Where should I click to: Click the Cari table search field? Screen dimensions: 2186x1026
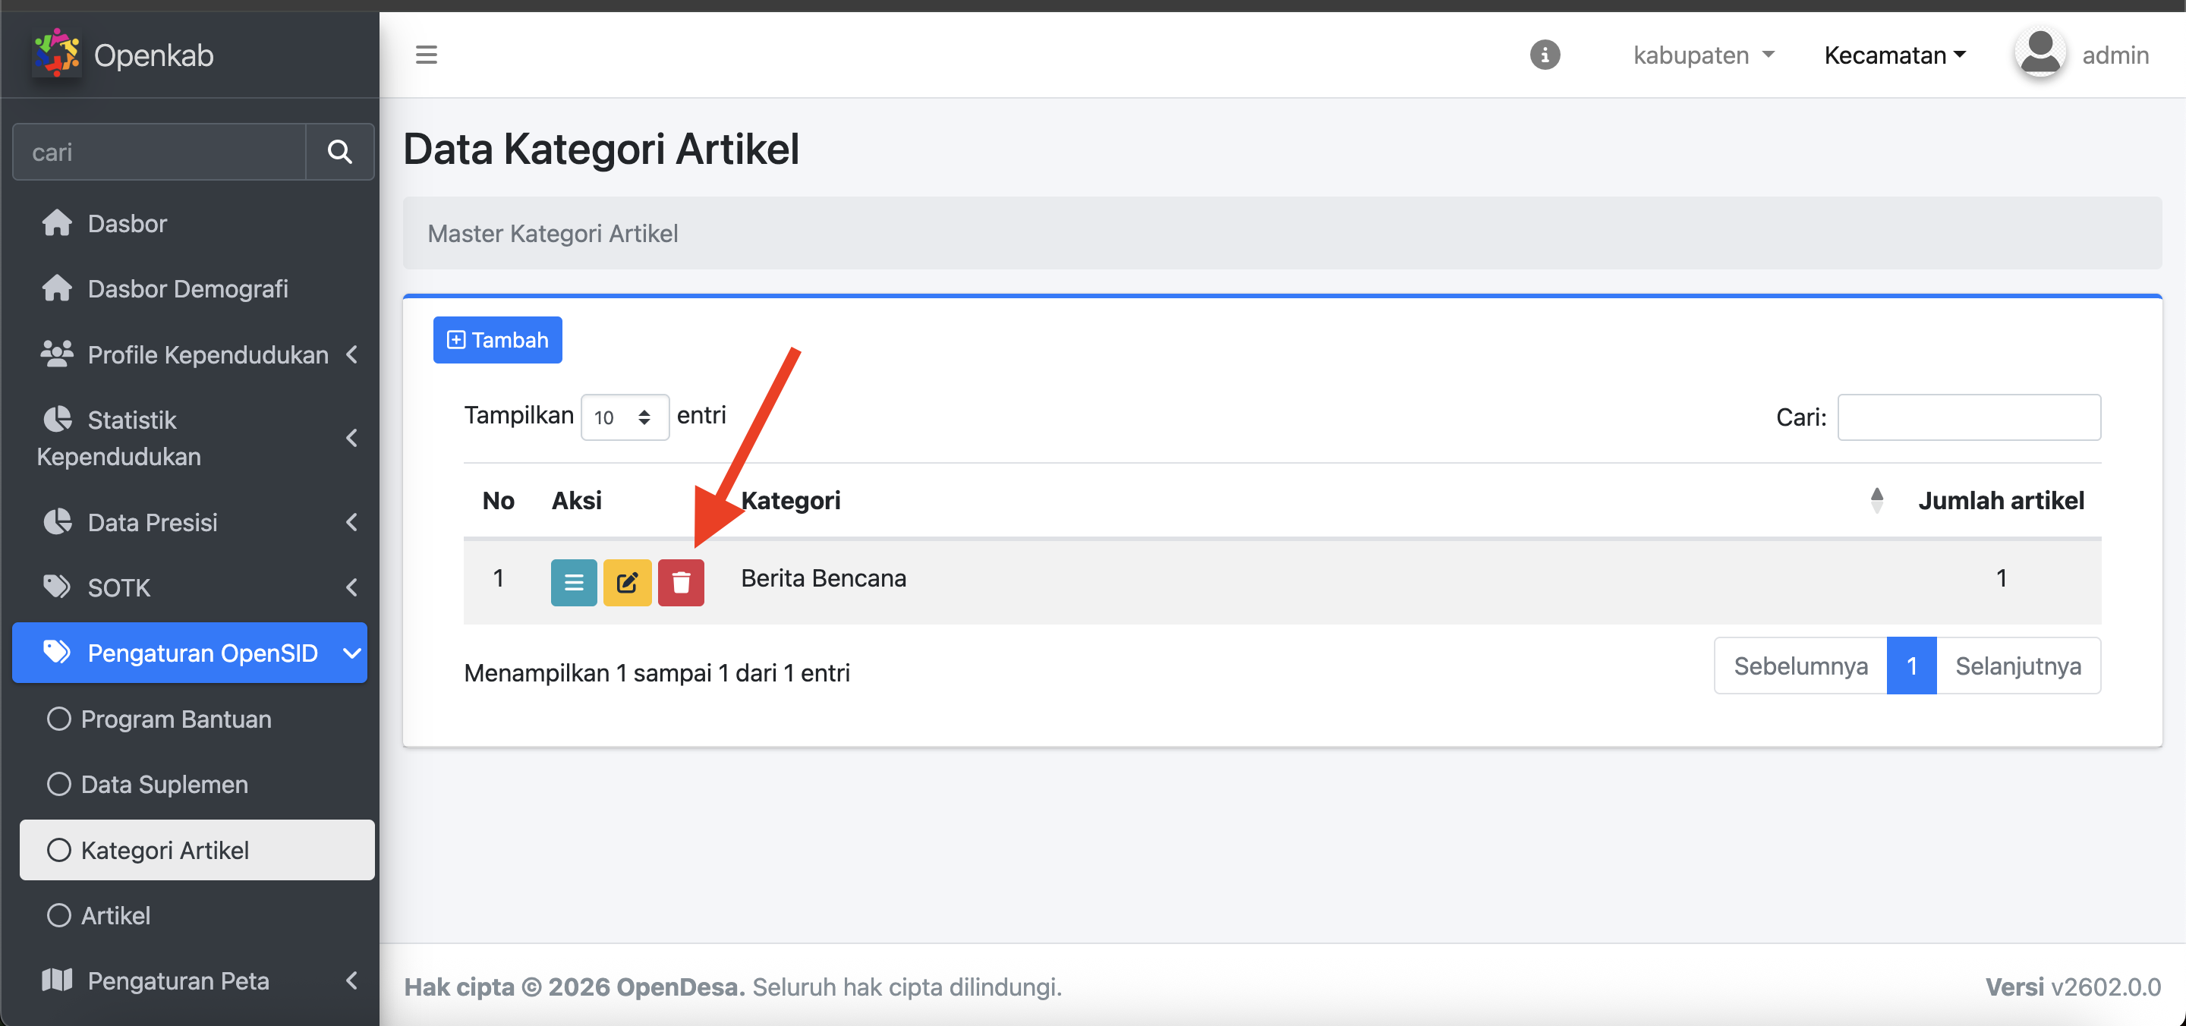pyautogui.click(x=1968, y=417)
